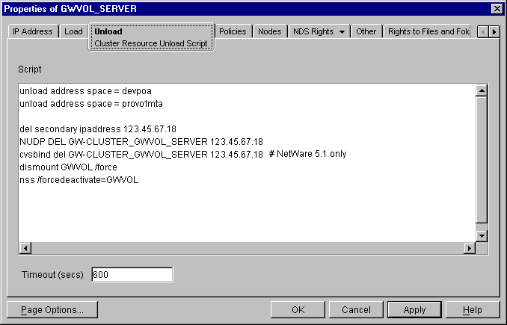Switch to the IP Address tab
The width and height of the screenshot is (507, 325).
click(x=32, y=31)
